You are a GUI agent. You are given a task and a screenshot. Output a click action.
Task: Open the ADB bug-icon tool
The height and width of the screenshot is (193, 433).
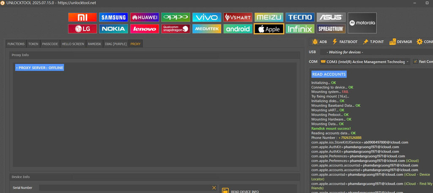(x=319, y=42)
